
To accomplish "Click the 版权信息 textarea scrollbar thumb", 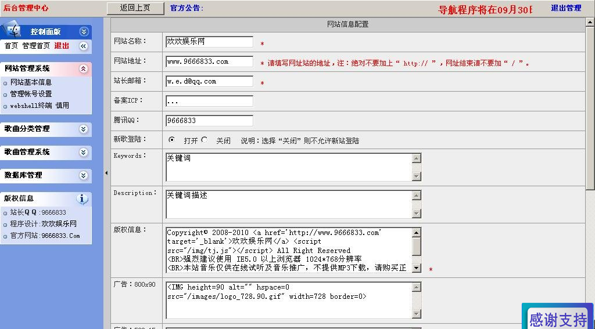I will coord(417,247).
